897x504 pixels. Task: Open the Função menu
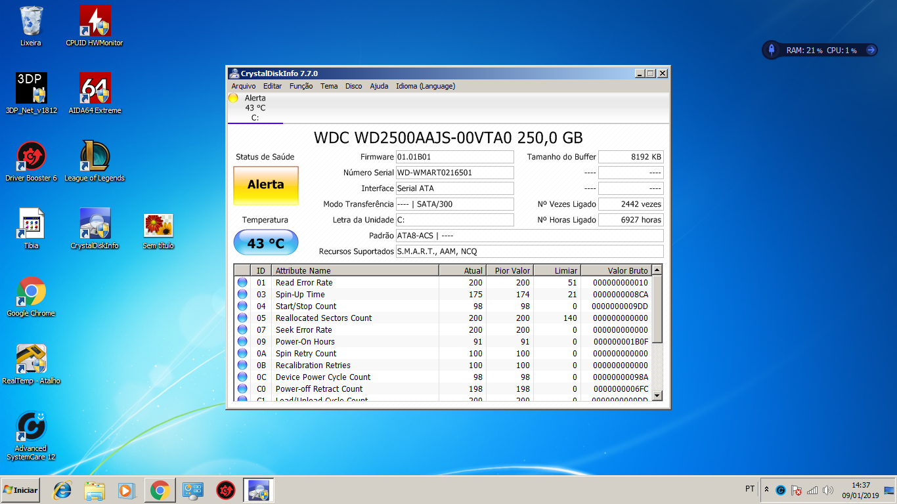pos(301,86)
